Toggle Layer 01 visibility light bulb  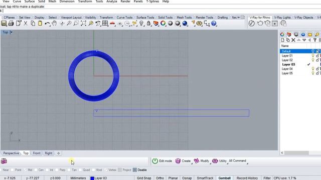(313, 55)
